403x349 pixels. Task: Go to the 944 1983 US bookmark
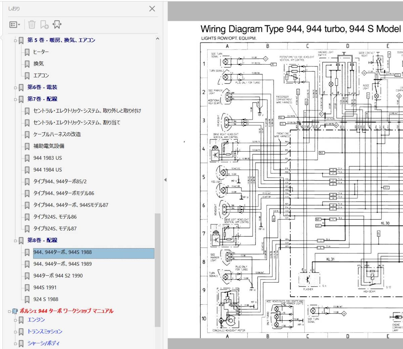47,158
